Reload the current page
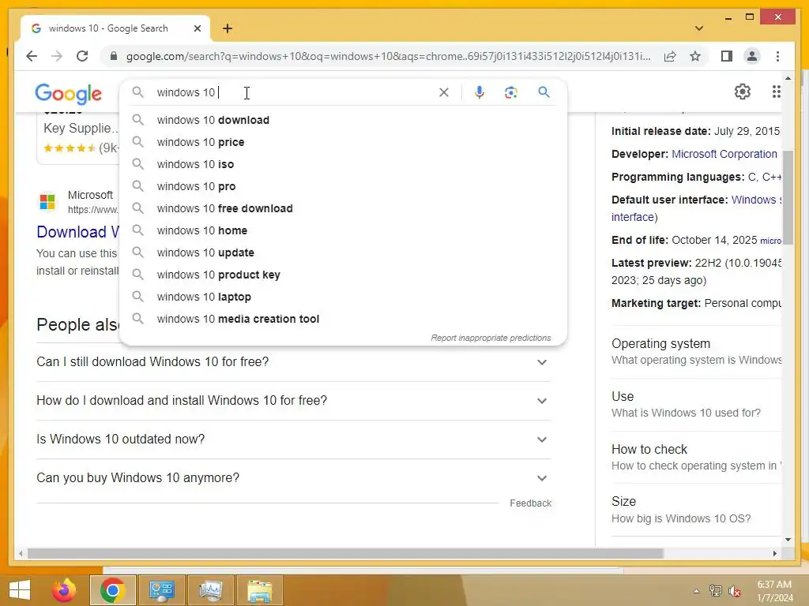Screen dimensions: 809x606 (82, 56)
